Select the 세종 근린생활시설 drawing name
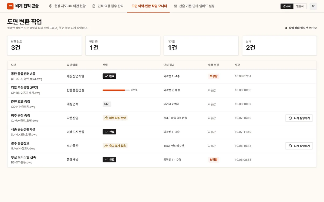The height and width of the screenshot is (202, 324). (23, 130)
